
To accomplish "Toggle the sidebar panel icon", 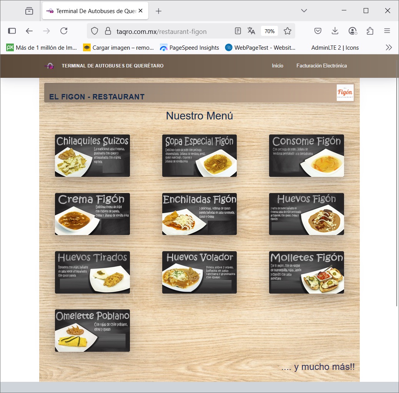I will (x=12, y=31).
